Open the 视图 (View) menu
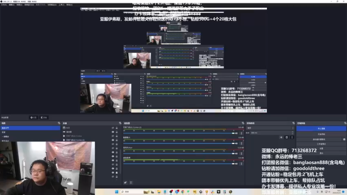Image resolution: width=347 pixels, height=195 pixels. click(19, 5)
